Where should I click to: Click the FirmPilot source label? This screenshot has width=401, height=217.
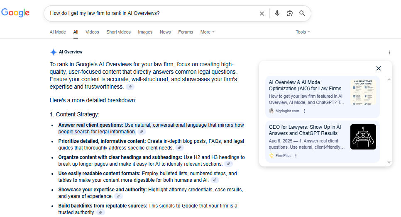click(x=283, y=156)
